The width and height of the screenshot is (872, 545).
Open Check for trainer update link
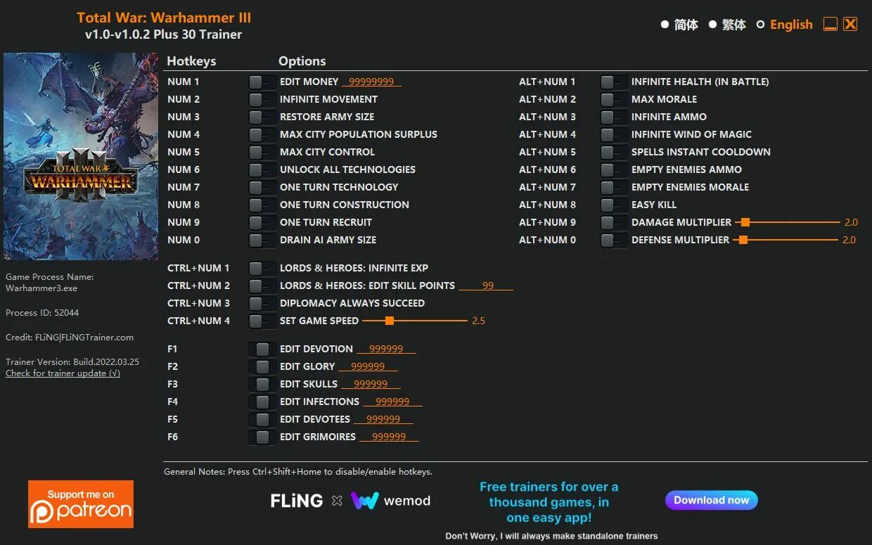coord(63,373)
